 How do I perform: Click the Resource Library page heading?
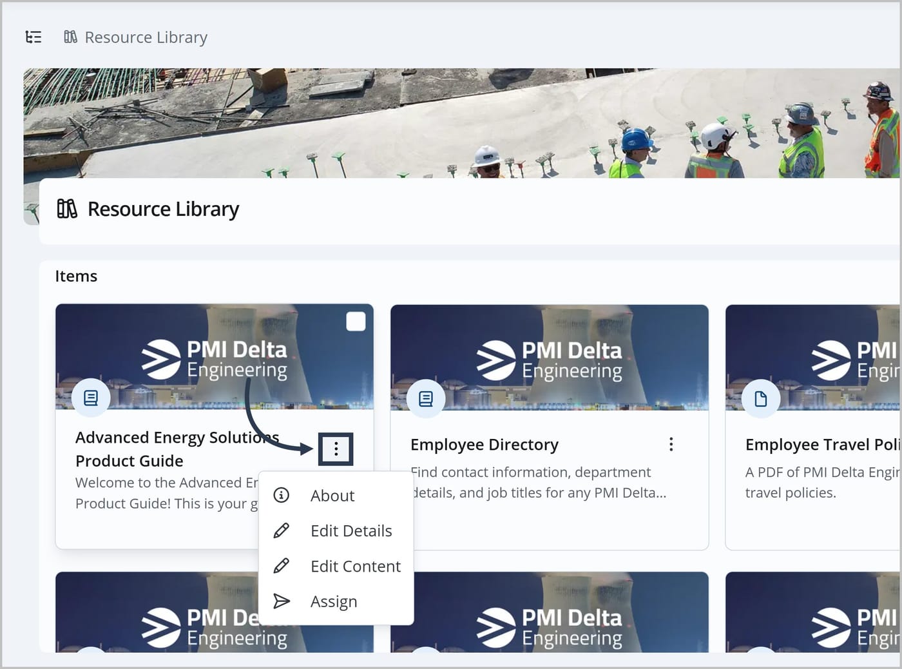[x=164, y=209]
